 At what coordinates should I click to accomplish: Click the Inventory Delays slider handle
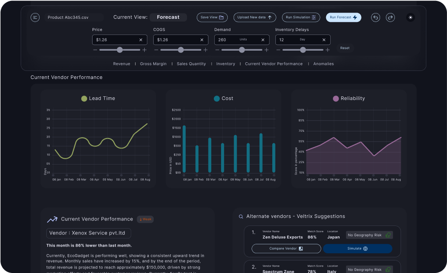pos(303,50)
